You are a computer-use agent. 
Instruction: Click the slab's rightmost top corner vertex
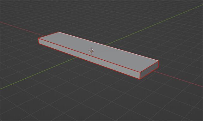[159, 61]
